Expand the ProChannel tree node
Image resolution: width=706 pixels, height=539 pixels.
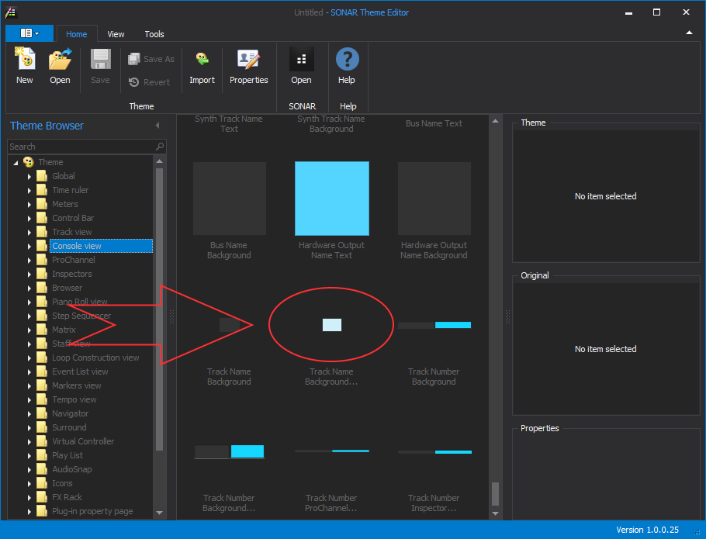29,260
